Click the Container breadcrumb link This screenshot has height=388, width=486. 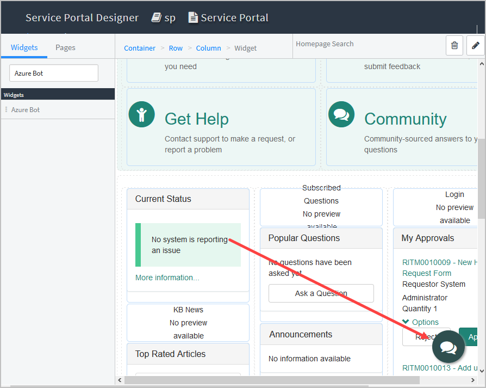pyautogui.click(x=140, y=48)
